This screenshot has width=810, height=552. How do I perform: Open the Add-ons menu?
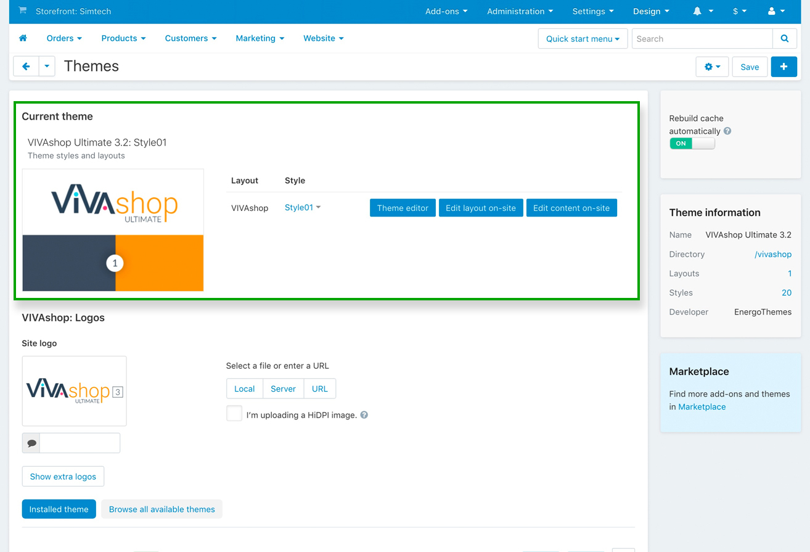[x=446, y=11]
